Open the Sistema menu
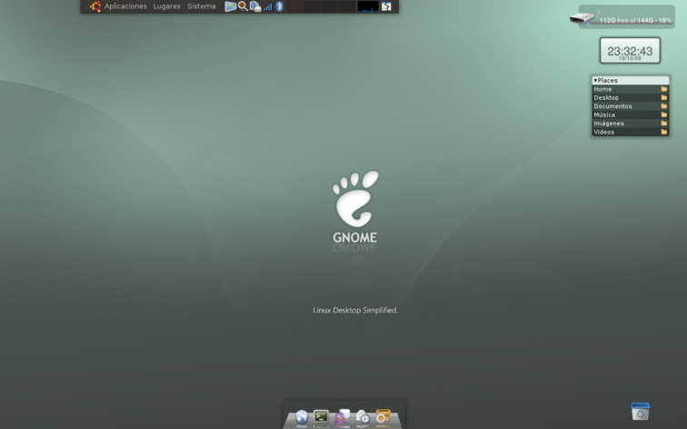This screenshot has width=687, height=429. point(202,6)
